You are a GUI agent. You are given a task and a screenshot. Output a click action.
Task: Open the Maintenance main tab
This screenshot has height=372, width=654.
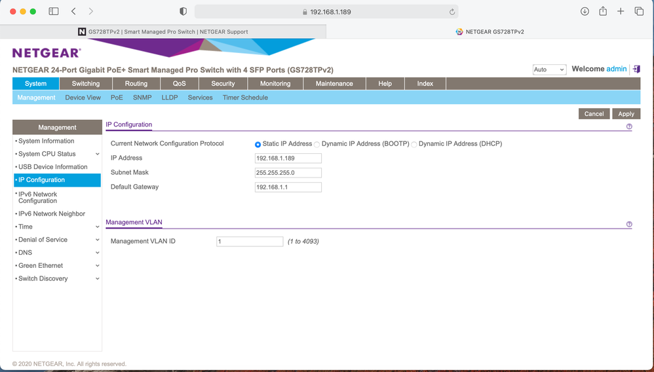(334, 83)
